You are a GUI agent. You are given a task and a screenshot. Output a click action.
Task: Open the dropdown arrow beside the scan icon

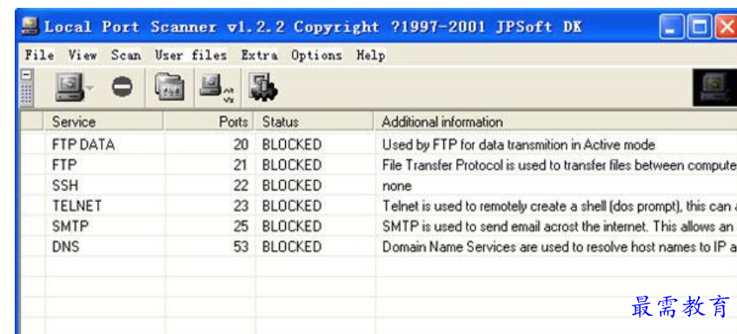(90, 88)
